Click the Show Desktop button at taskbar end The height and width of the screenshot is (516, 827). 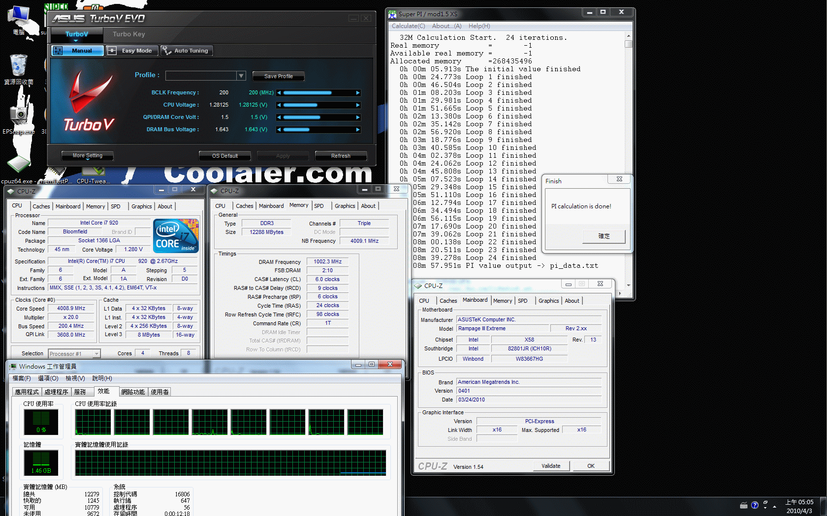pyautogui.click(x=823, y=506)
